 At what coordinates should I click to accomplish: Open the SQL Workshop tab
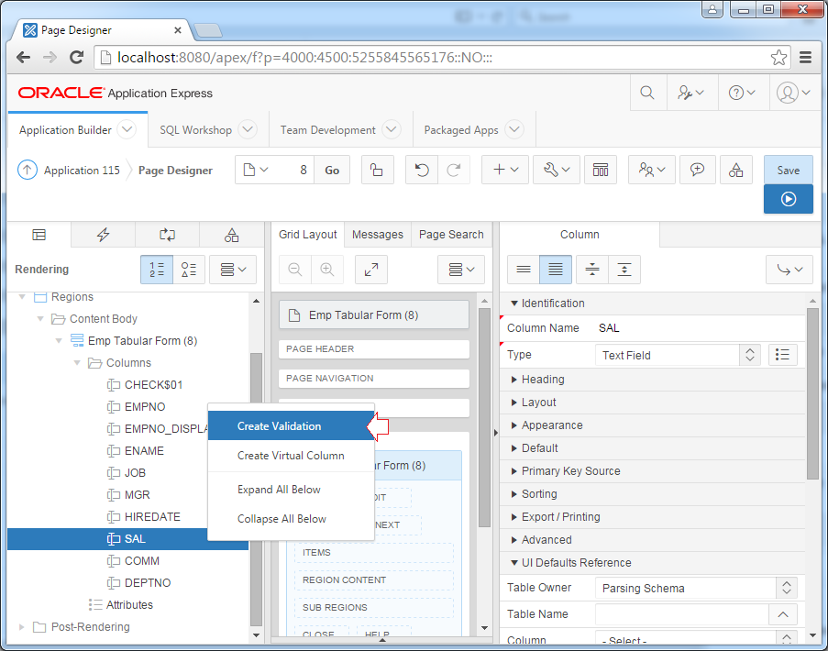196,130
